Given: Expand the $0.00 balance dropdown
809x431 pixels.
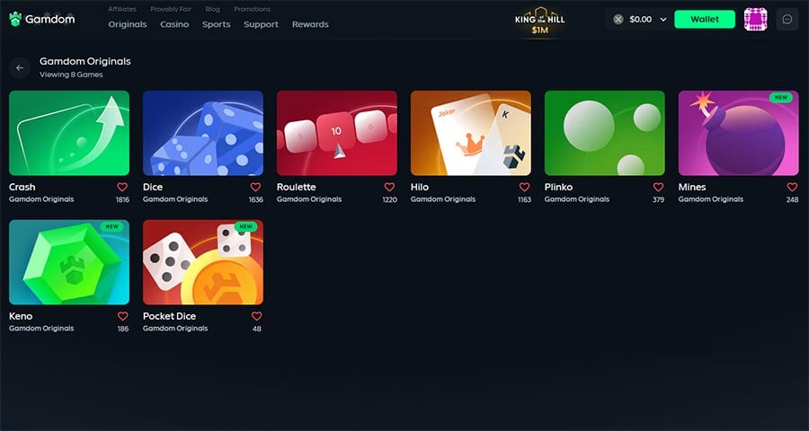Looking at the screenshot, I should point(663,20).
